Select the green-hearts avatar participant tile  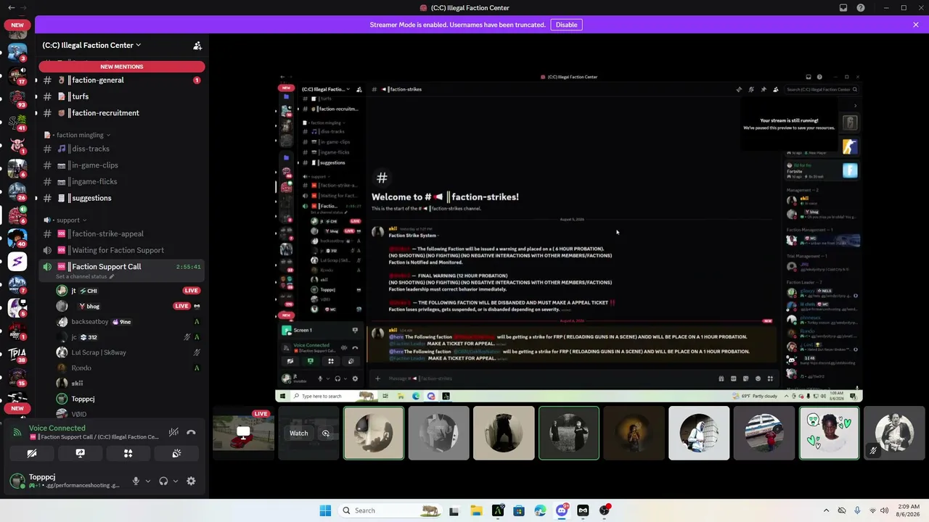(x=829, y=433)
